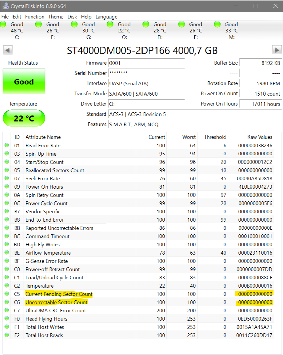Click the Interface field UASP (Serial ATA)
The image size is (283, 355).
146,83
